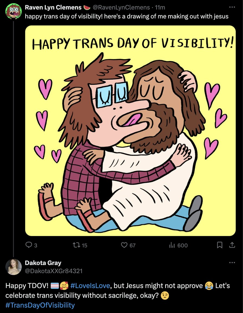The width and height of the screenshot is (243, 313).
Task: Open the #TransDayOfVisibility hashtag
Action: pos(40,305)
